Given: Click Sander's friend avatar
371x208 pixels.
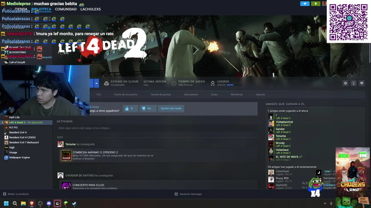Looking at the screenshot, I should [x=271, y=130].
